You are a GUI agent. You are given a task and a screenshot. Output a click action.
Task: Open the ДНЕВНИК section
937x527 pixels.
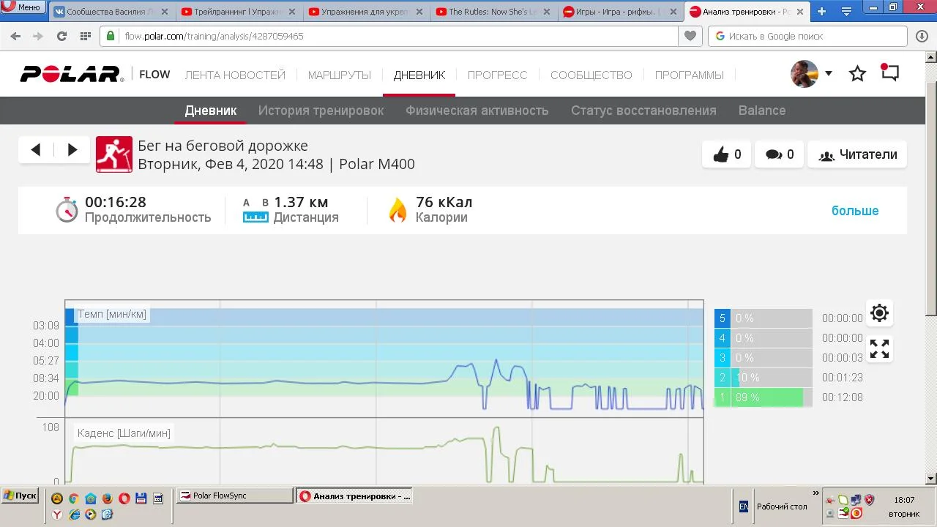(x=419, y=75)
